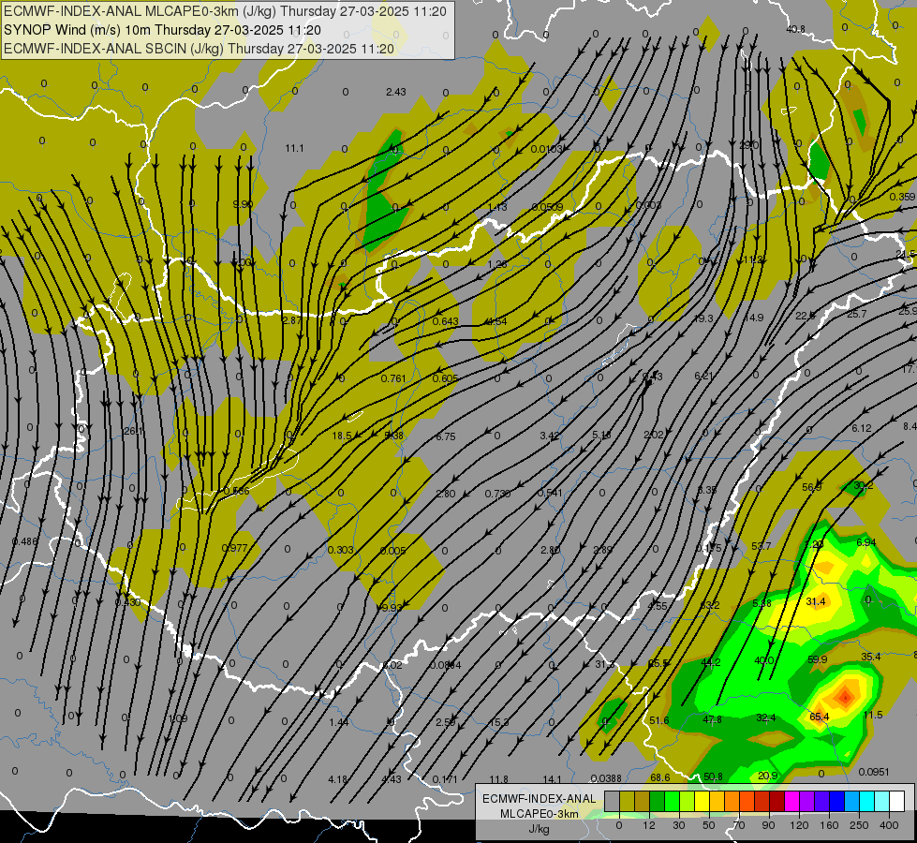Click the SYNOP Wind 10m header line
Image resolution: width=917 pixels, height=843 pixels.
(x=162, y=30)
